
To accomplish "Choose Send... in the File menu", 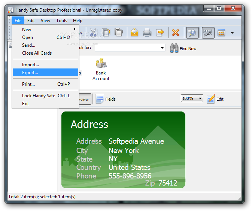I will coord(45,45).
